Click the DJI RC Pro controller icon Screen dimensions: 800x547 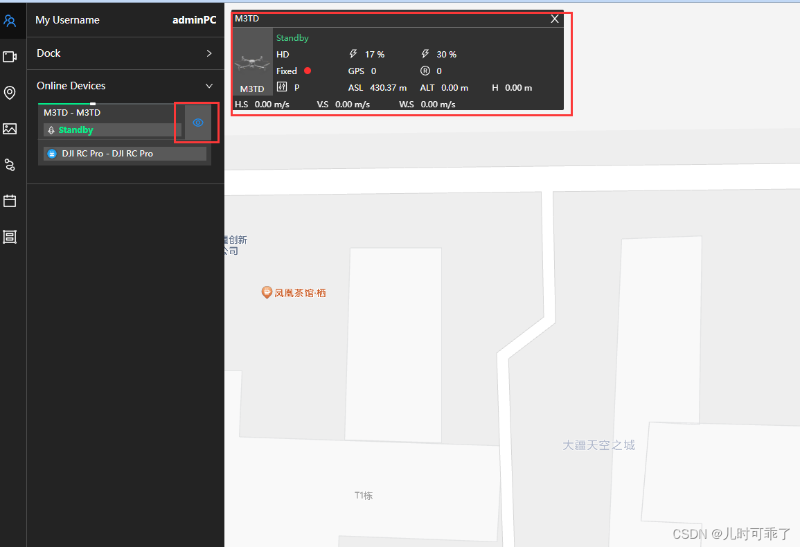[x=51, y=154]
